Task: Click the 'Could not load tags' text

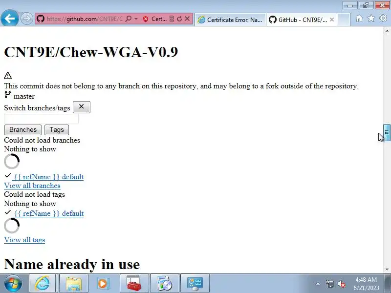Action: (34, 194)
